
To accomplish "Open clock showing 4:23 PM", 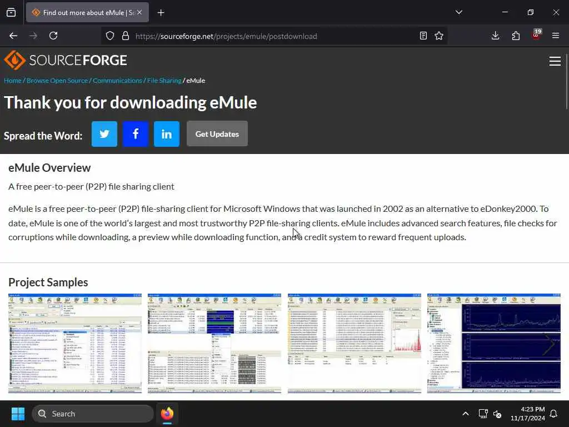I will [x=528, y=414].
